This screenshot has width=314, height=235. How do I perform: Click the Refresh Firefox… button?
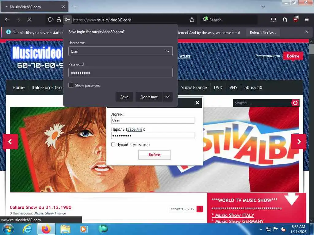point(263,32)
